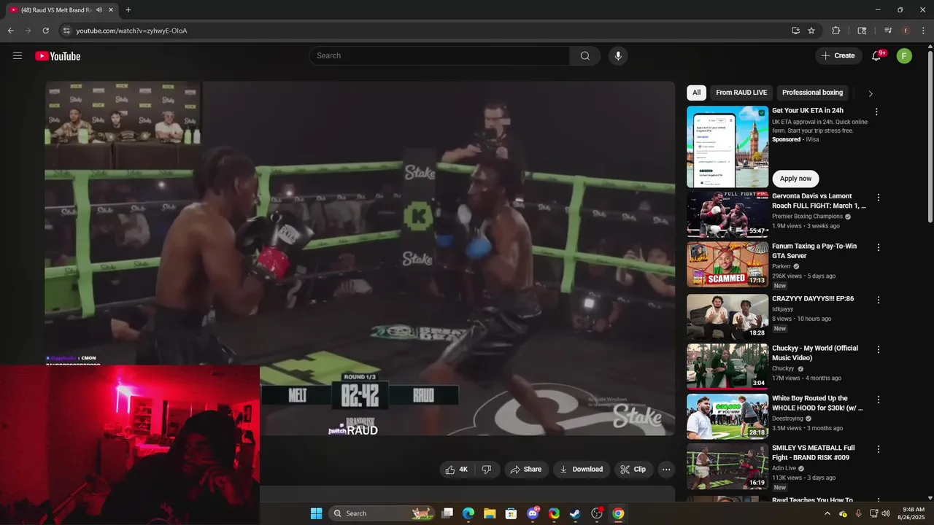This screenshot has height=525, width=934.
Task: Open Chrome media controls icon
Action: (x=888, y=31)
